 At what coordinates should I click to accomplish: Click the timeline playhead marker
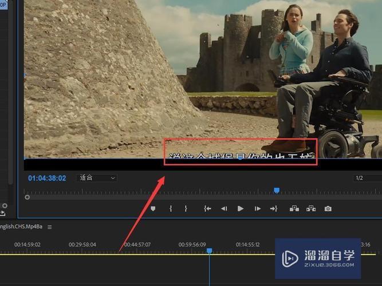click(x=209, y=251)
